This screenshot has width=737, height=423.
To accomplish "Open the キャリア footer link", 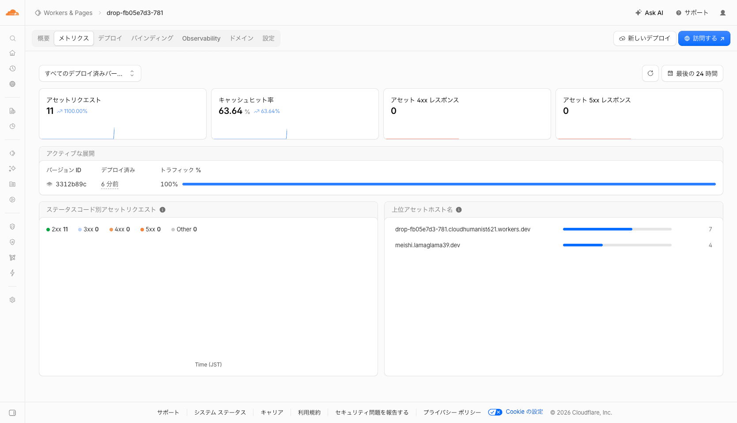I will click(272, 412).
